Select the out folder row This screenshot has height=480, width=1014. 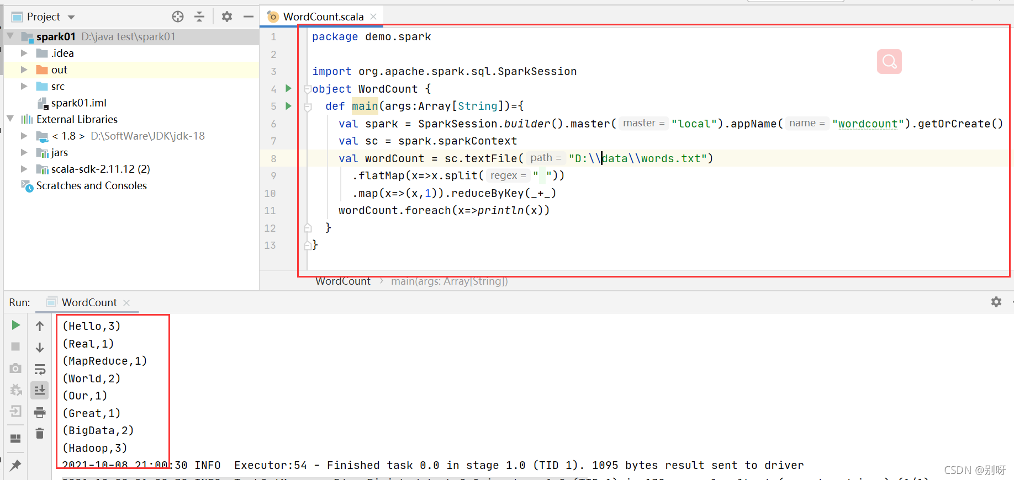131,70
